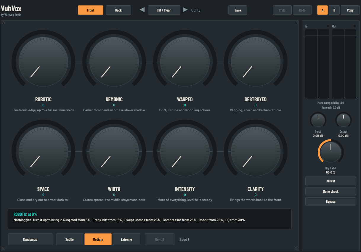Viewport: 361px width, 252px height.
Task: Click the Re-roll button
Action: [x=160, y=239]
